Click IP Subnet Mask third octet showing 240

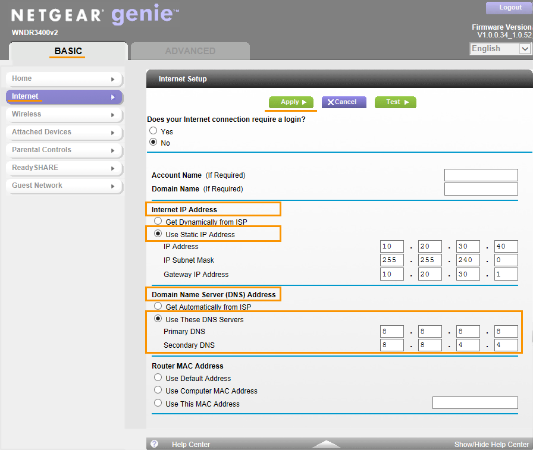click(x=468, y=260)
